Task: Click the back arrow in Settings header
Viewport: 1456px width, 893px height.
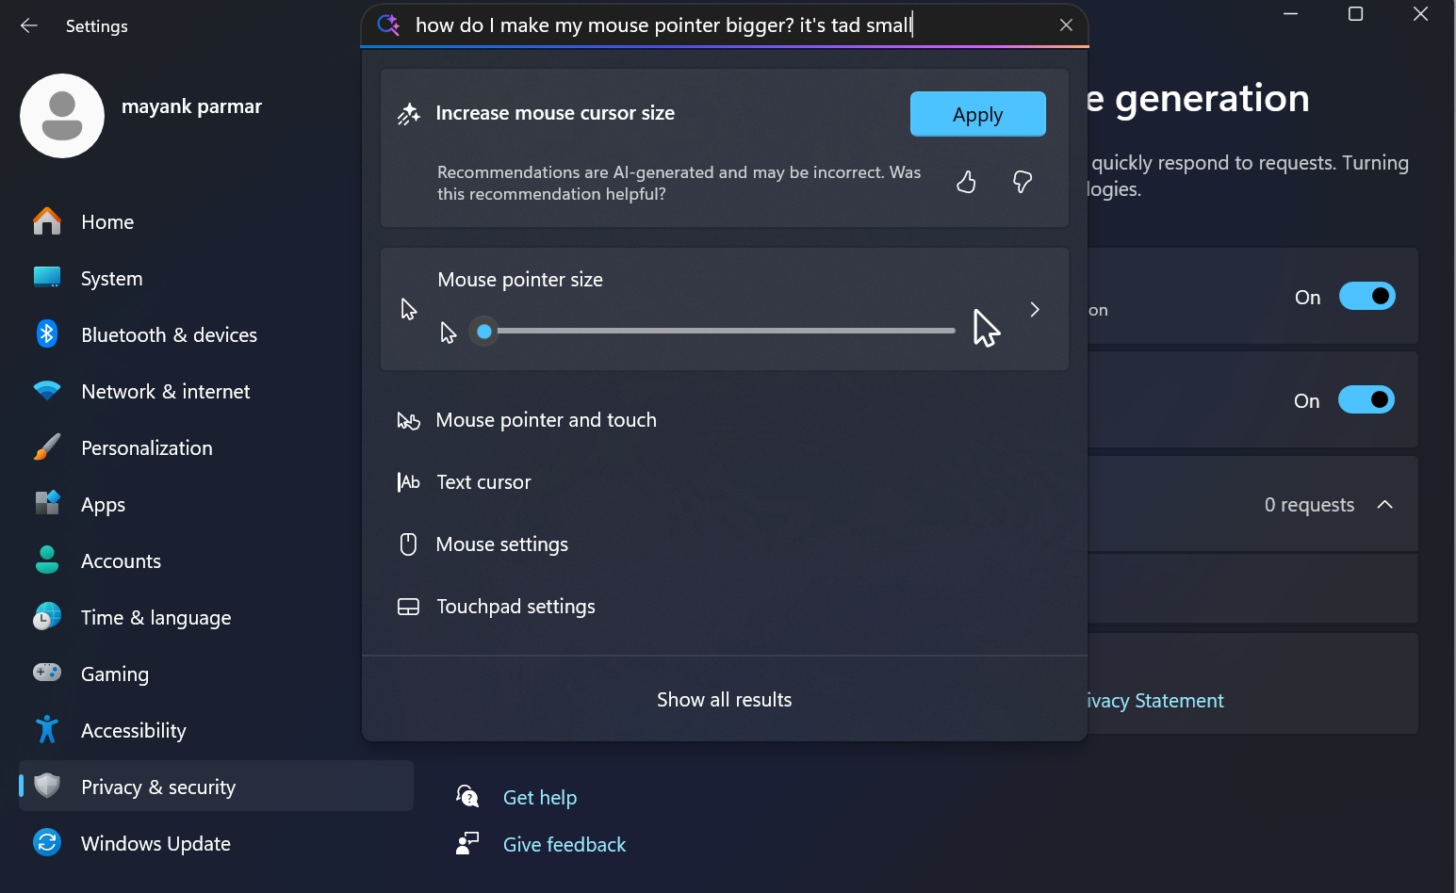Action: click(x=29, y=25)
